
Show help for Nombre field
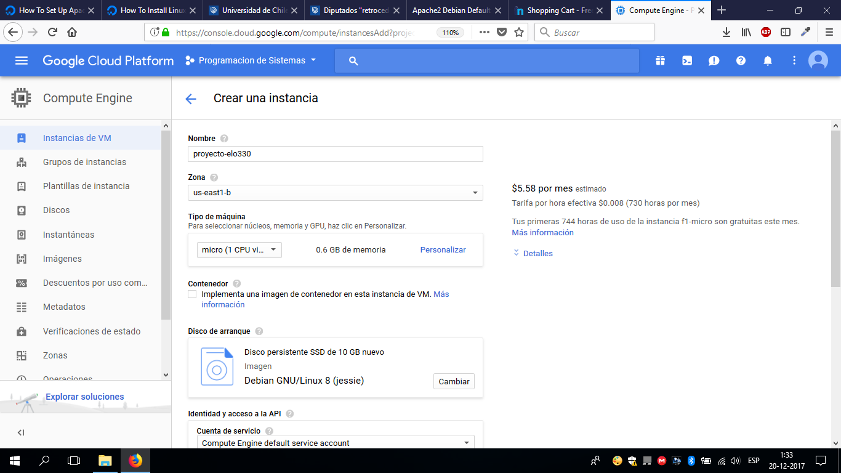224,139
